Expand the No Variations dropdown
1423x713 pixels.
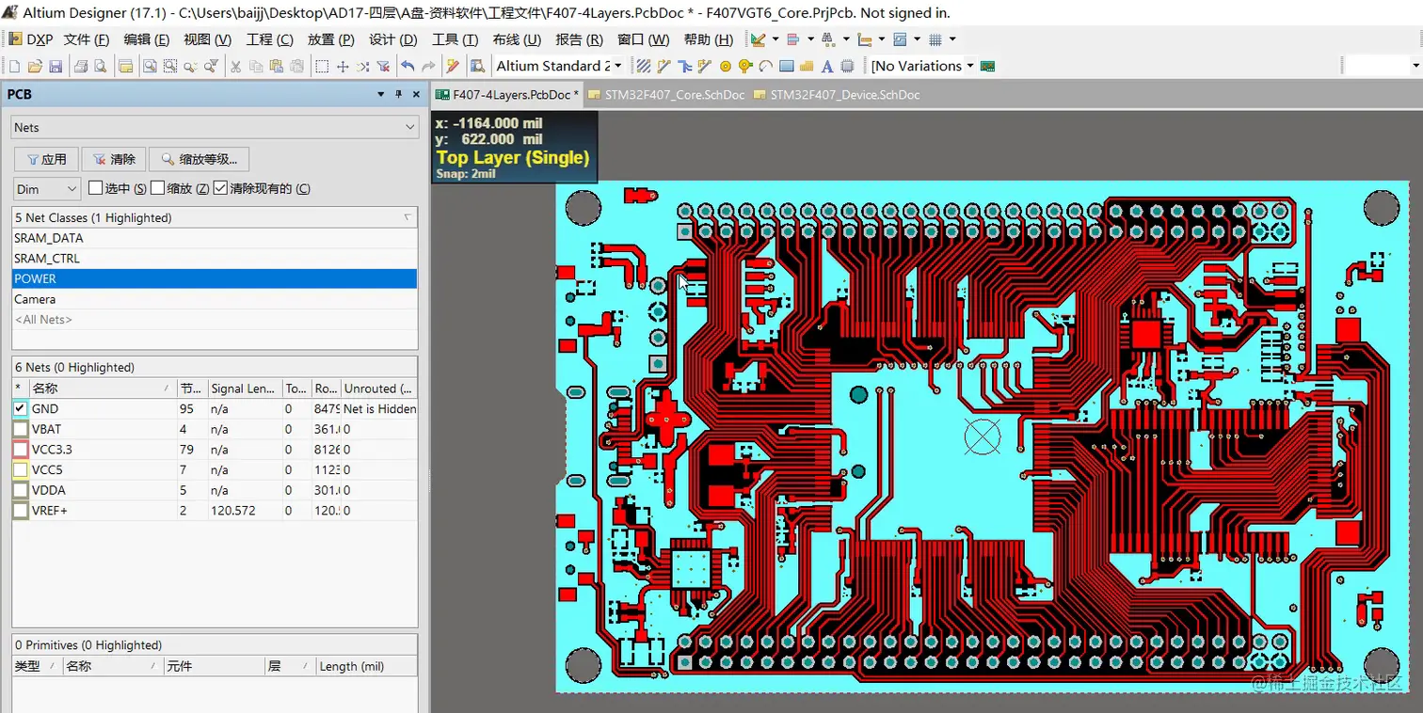(x=970, y=66)
